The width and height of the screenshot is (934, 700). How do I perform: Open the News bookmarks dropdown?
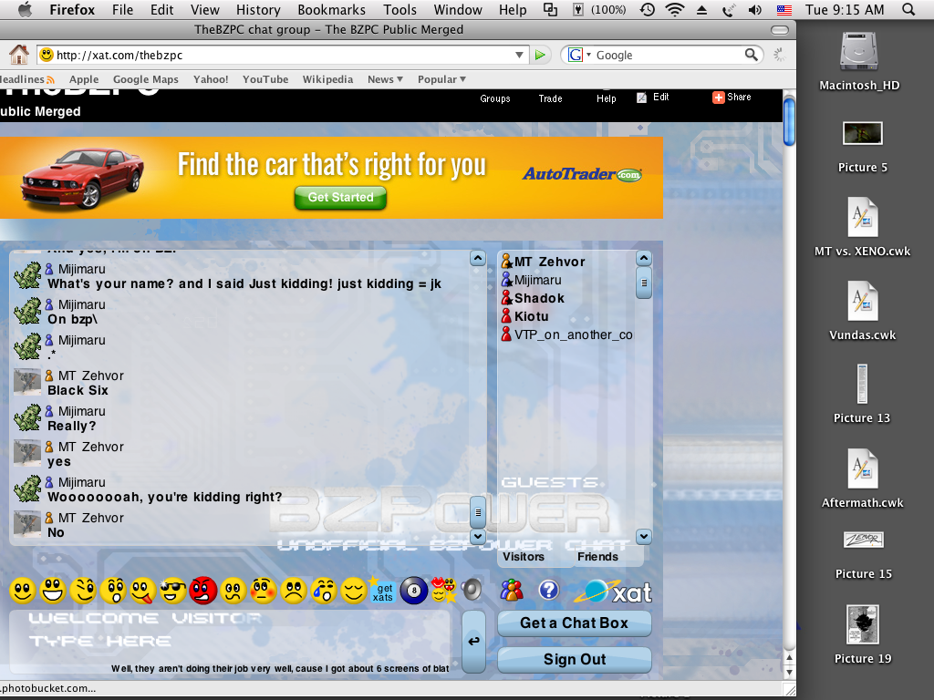pyautogui.click(x=385, y=79)
